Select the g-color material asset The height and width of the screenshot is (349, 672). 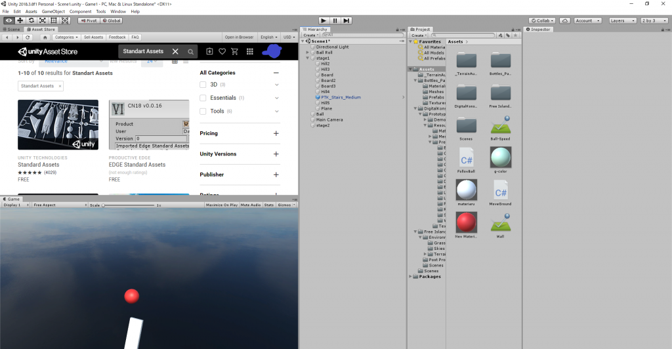[501, 160]
